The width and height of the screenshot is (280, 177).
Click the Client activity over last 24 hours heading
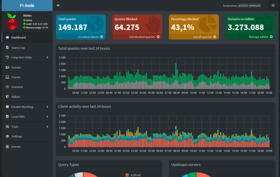click(x=85, y=106)
